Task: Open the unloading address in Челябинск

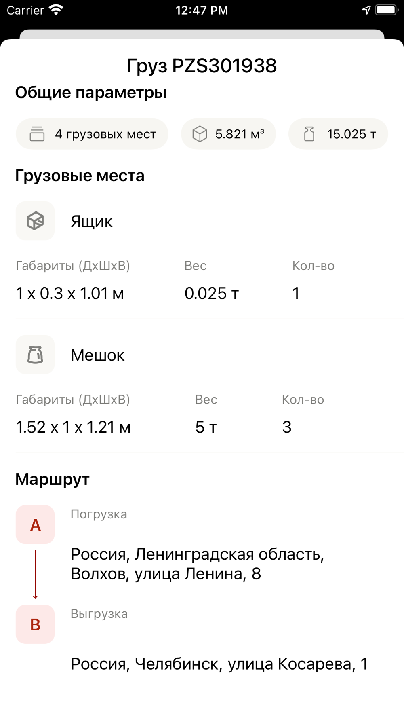Action: pos(219,664)
